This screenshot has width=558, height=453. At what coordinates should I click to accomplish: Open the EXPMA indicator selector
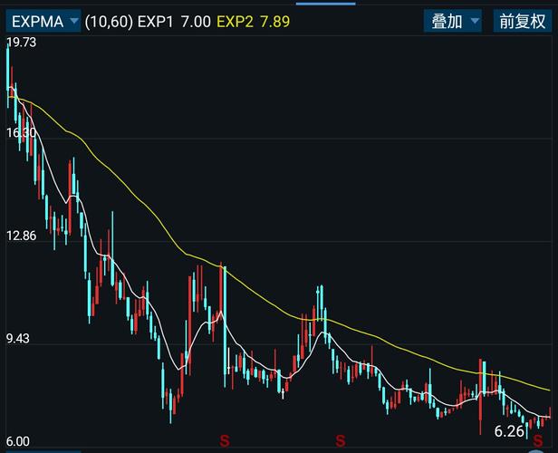click(x=43, y=22)
